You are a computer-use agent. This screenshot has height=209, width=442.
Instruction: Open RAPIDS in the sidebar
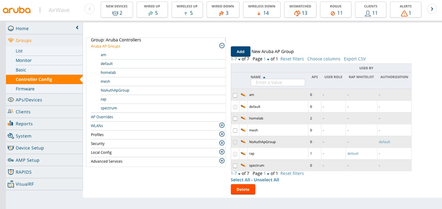pyautogui.click(x=24, y=172)
